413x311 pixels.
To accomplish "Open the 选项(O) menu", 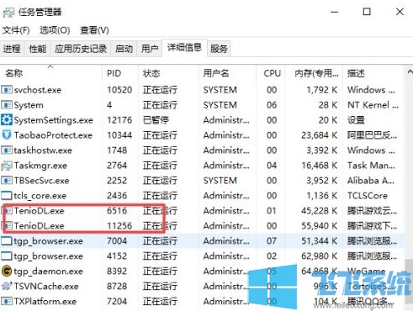I will click(55, 30).
